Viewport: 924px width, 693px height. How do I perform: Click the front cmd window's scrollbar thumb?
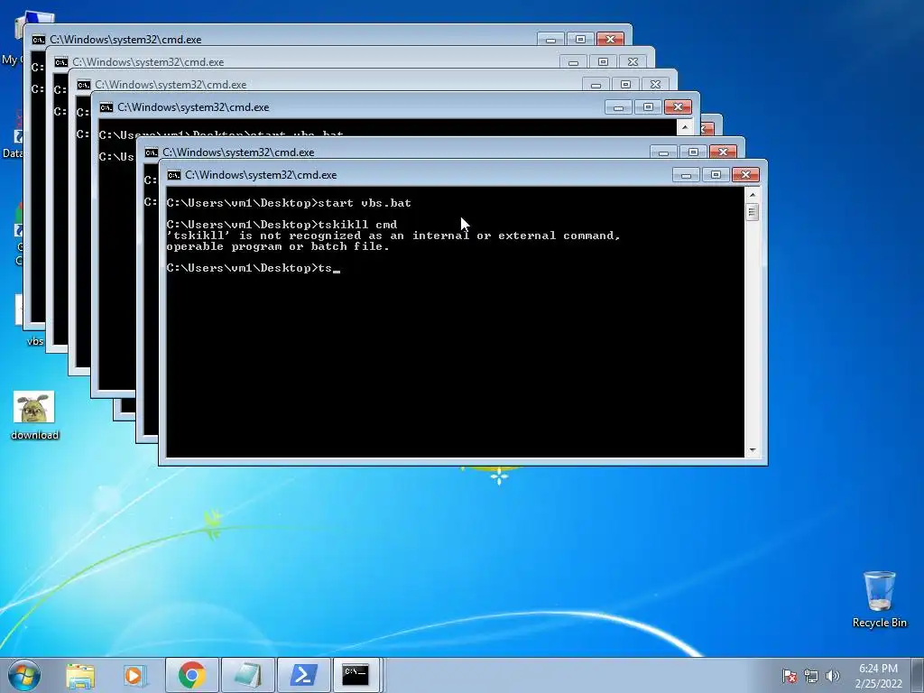click(x=752, y=211)
